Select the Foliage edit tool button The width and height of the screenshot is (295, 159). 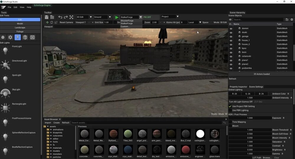pos(20,32)
